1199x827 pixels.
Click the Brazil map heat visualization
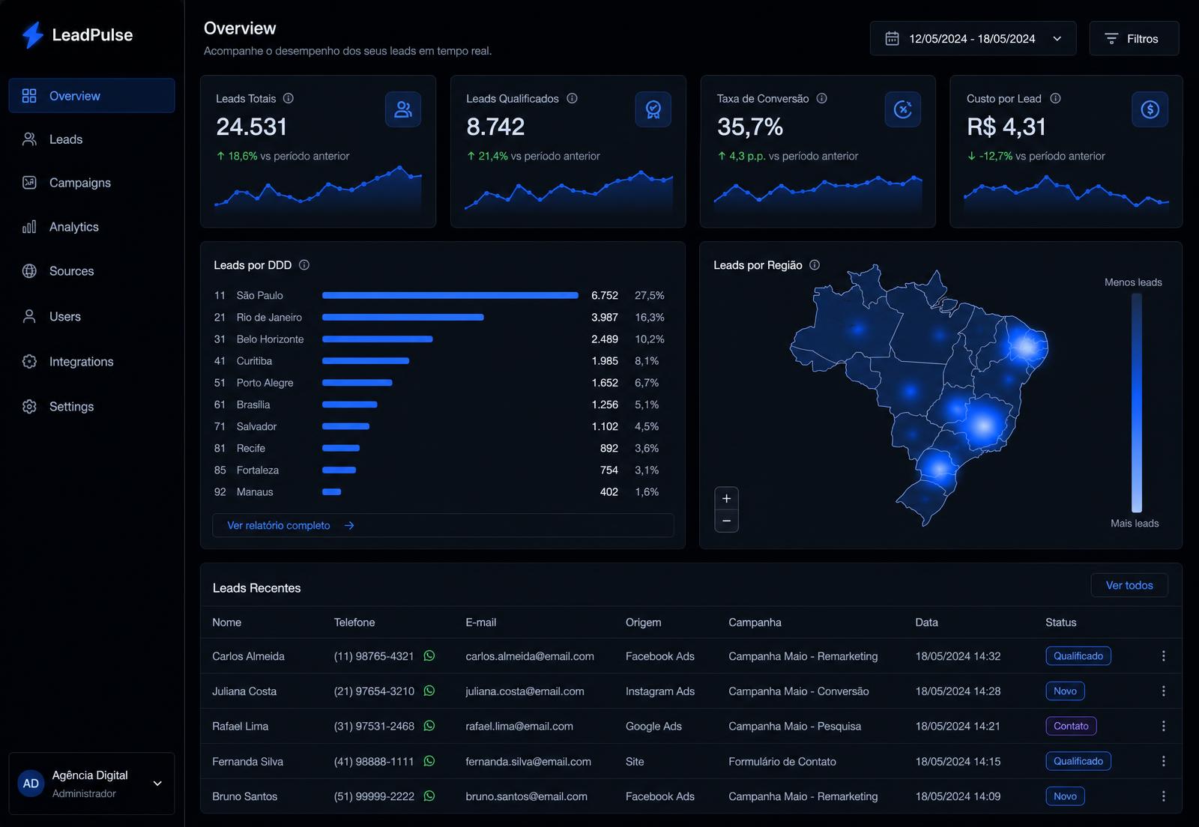pos(919,395)
